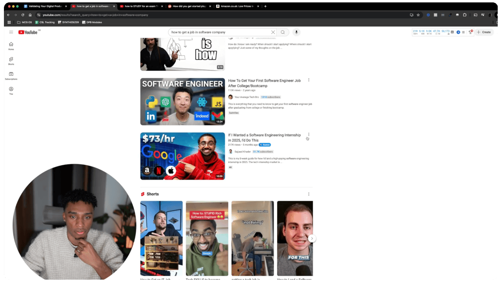This screenshot has height=282, width=502.
Task: Open Shorts in the YouTube sidebar
Action: click(x=11, y=61)
